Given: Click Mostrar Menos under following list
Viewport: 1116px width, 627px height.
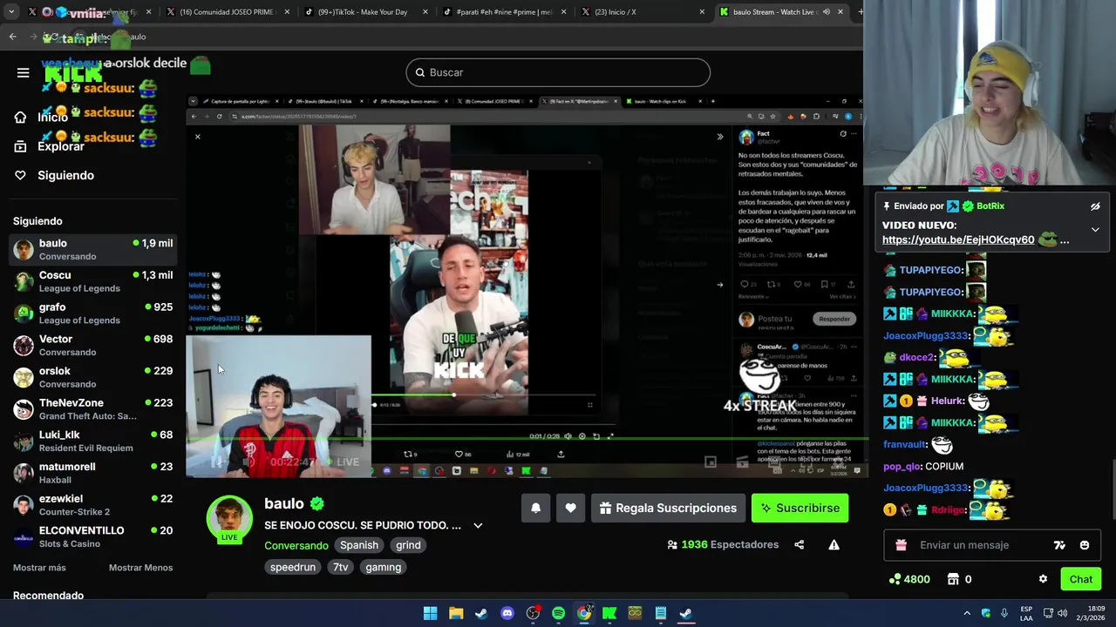Looking at the screenshot, I should pos(140,568).
